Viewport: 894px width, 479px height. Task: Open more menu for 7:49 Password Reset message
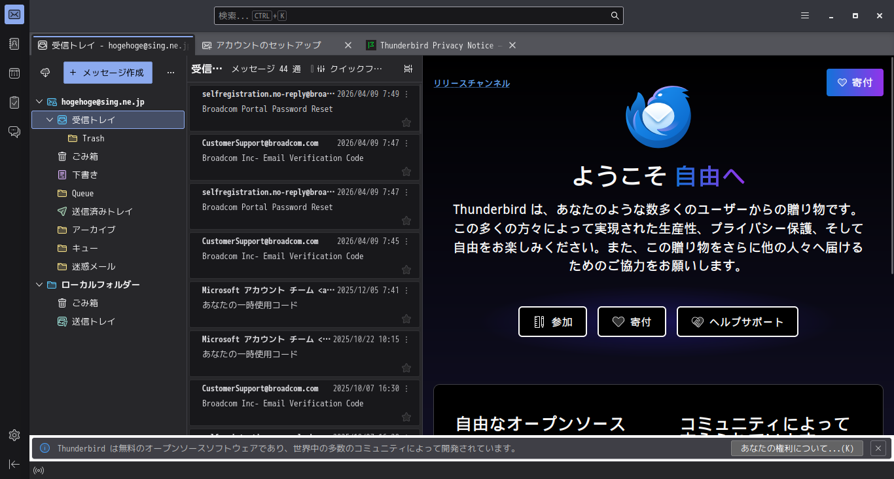click(x=406, y=94)
